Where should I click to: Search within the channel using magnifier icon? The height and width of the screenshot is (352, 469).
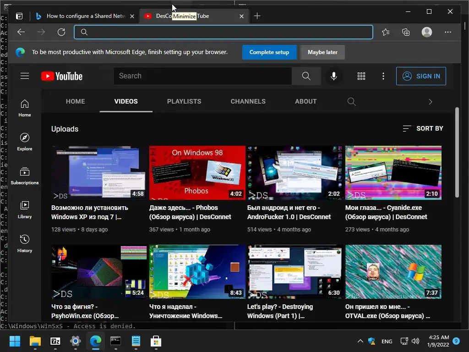click(351, 101)
